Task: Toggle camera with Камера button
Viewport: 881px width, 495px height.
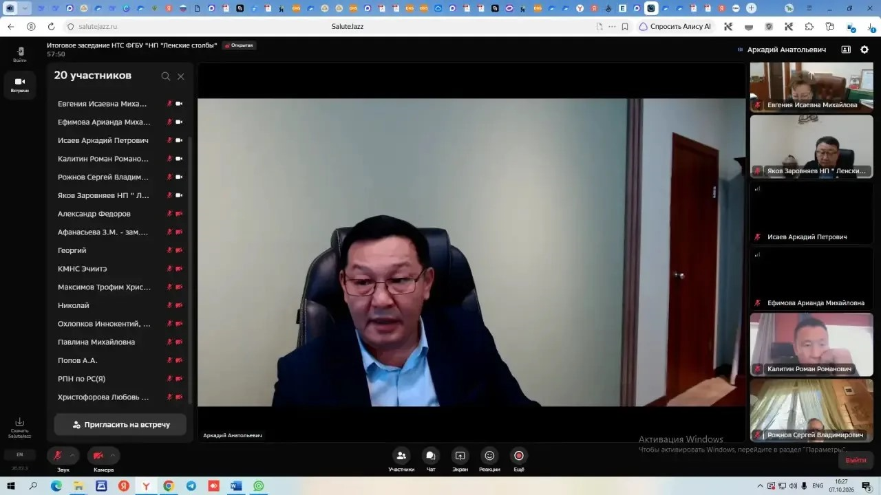Action: (98, 455)
